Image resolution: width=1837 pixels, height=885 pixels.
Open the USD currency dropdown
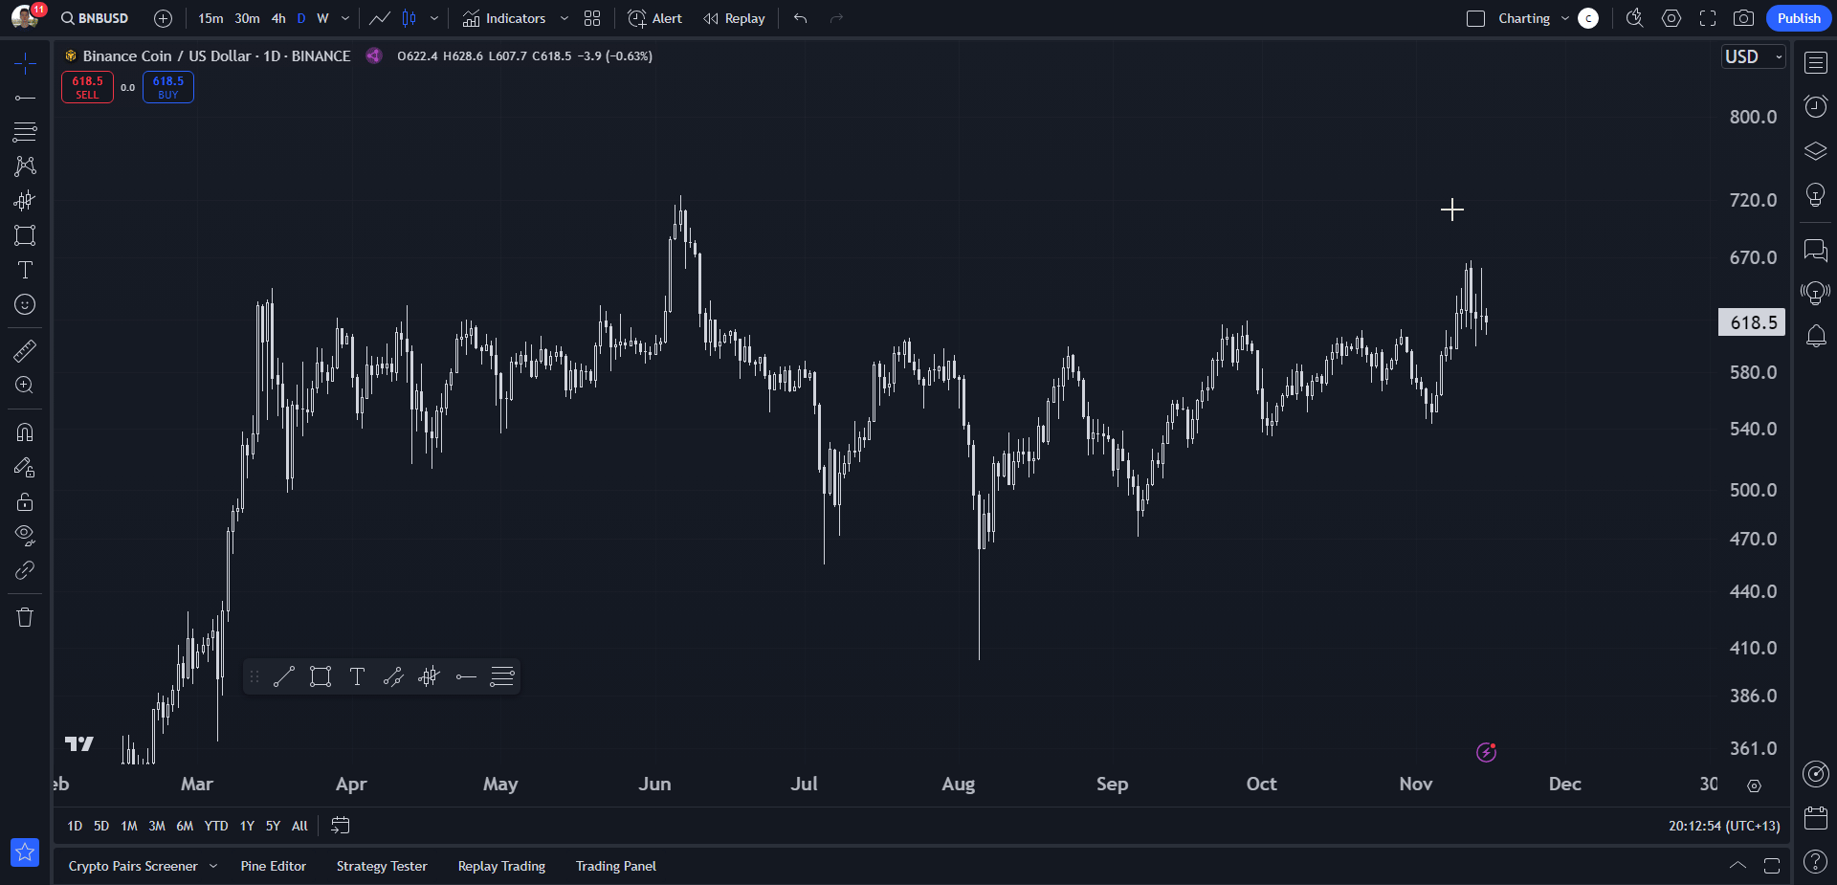click(x=1753, y=56)
